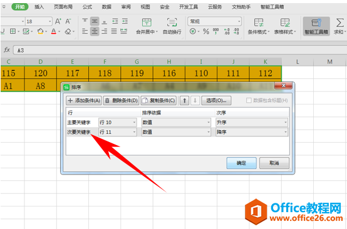347x229 pixels.
Task: Toggle the 数据包含标题 checkbox
Action: pos(249,101)
